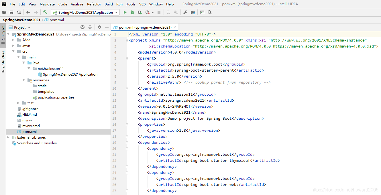Toggle the Z: Structure side tool window
Viewport: 381px width, 195px height.
coord(3,61)
